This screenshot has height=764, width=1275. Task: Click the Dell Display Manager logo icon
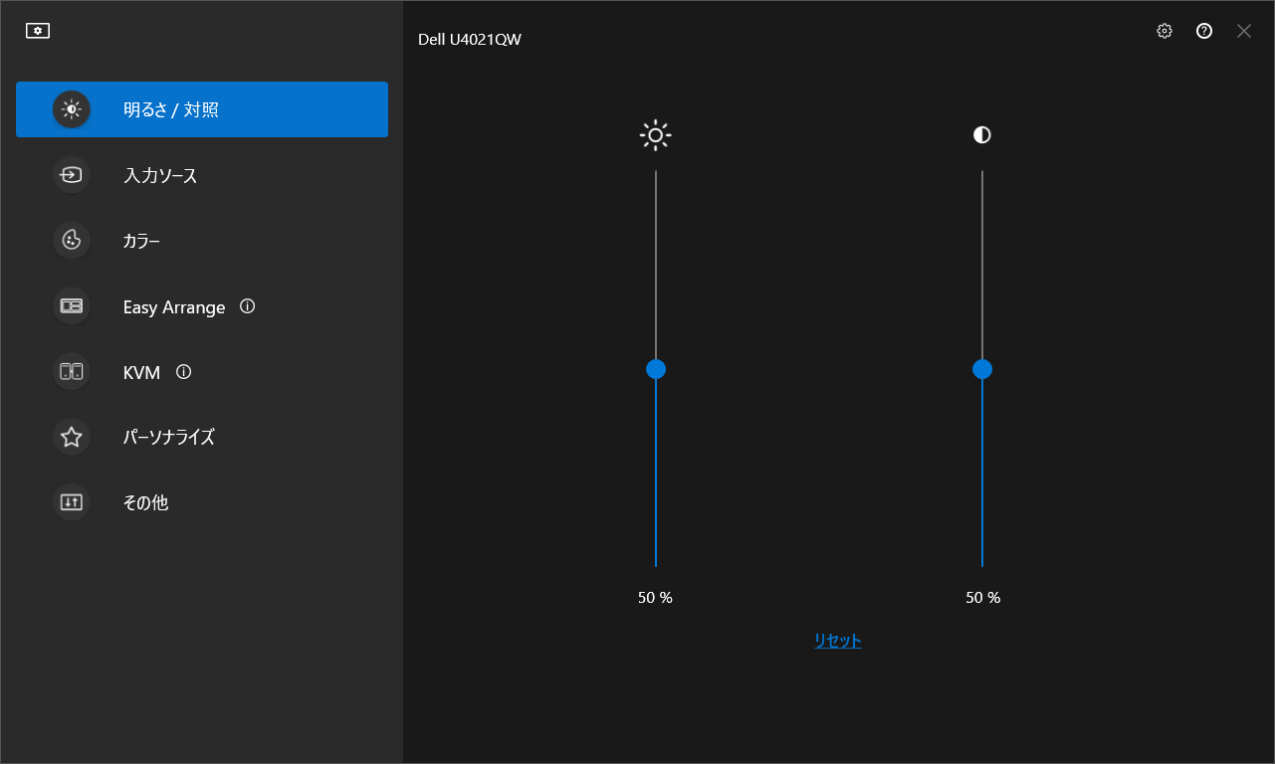pyautogui.click(x=38, y=31)
